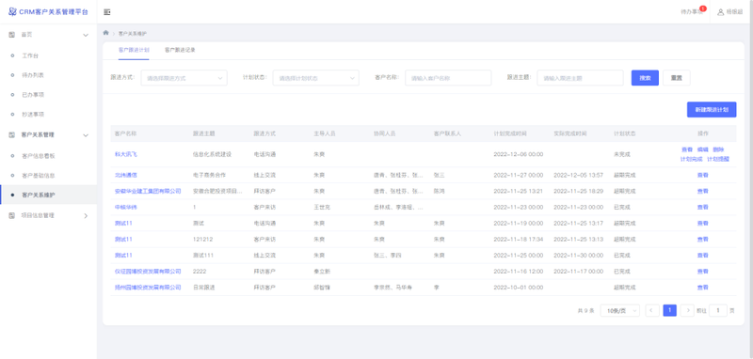753x359 pixels.
Task: Click the 新建跟进计划 button
Action: coord(712,109)
